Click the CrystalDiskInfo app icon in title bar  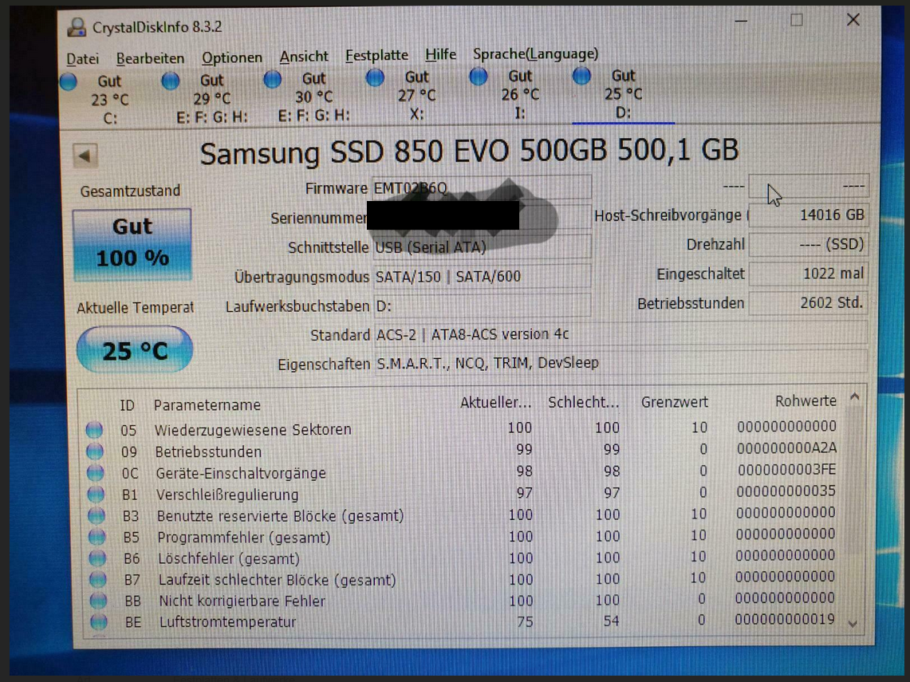click(77, 27)
